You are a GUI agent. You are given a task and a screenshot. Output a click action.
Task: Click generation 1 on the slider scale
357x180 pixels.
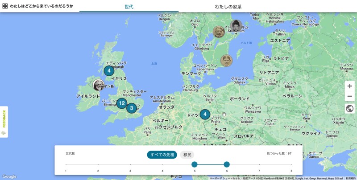click(66, 171)
